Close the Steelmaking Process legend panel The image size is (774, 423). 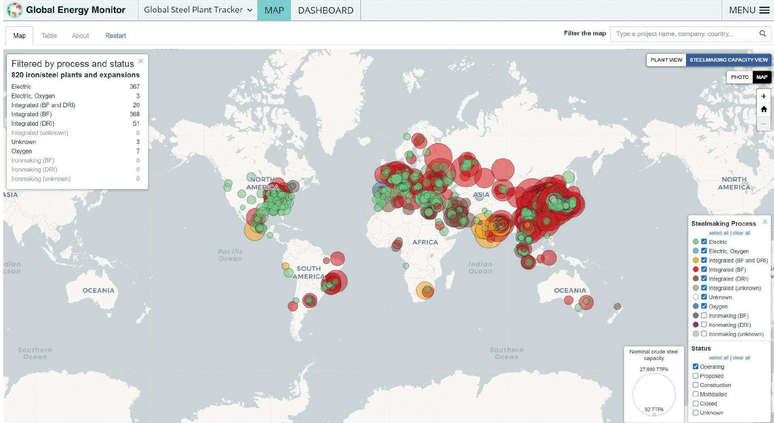pyautogui.click(x=765, y=221)
